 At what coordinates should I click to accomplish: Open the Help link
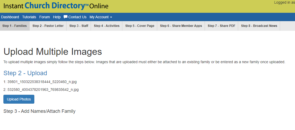click(57, 17)
